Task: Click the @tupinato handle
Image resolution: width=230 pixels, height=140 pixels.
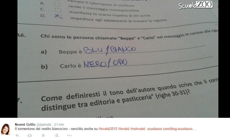Action: 44,125
